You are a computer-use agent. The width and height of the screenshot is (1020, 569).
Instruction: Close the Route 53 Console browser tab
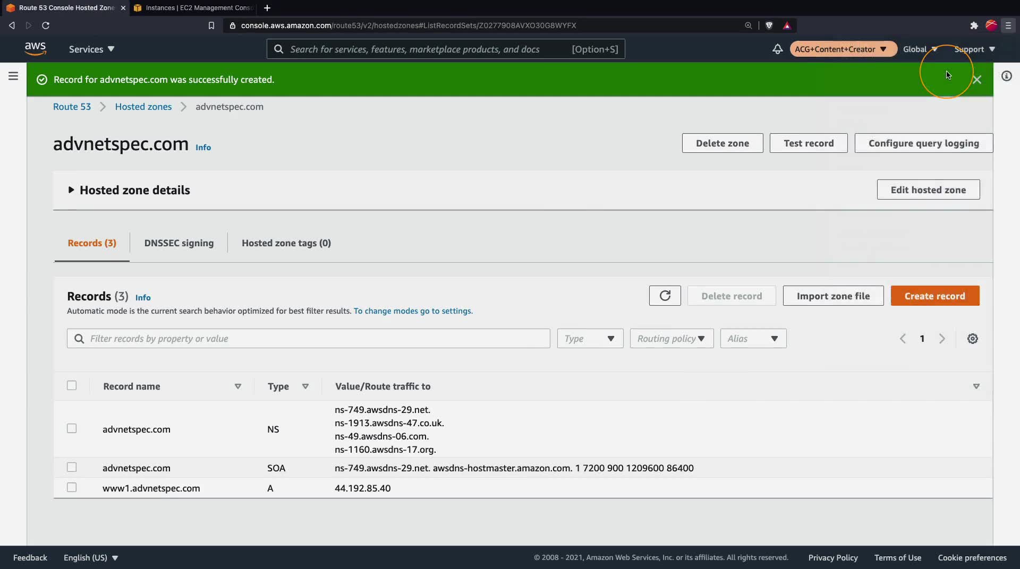(x=123, y=8)
